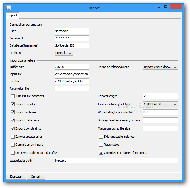Click the Buffer size field

(x=72, y=67)
